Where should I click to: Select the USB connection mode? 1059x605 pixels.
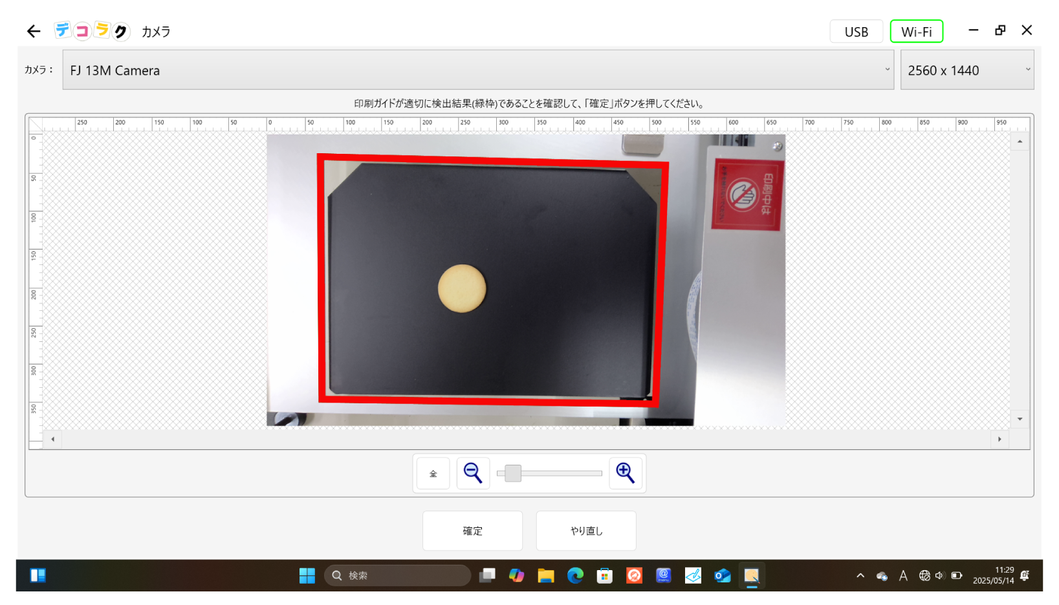pos(856,32)
